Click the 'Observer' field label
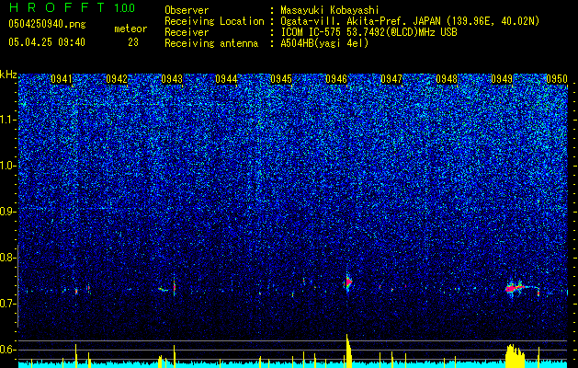 pyautogui.click(x=187, y=10)
